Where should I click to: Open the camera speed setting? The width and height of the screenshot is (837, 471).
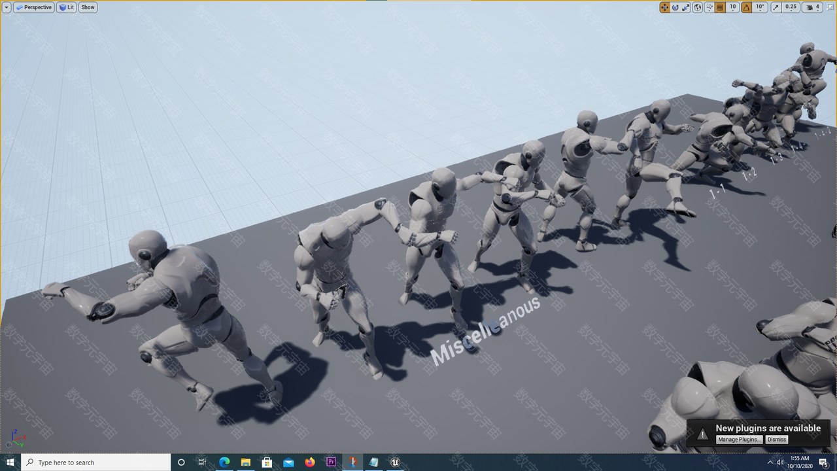813,7
